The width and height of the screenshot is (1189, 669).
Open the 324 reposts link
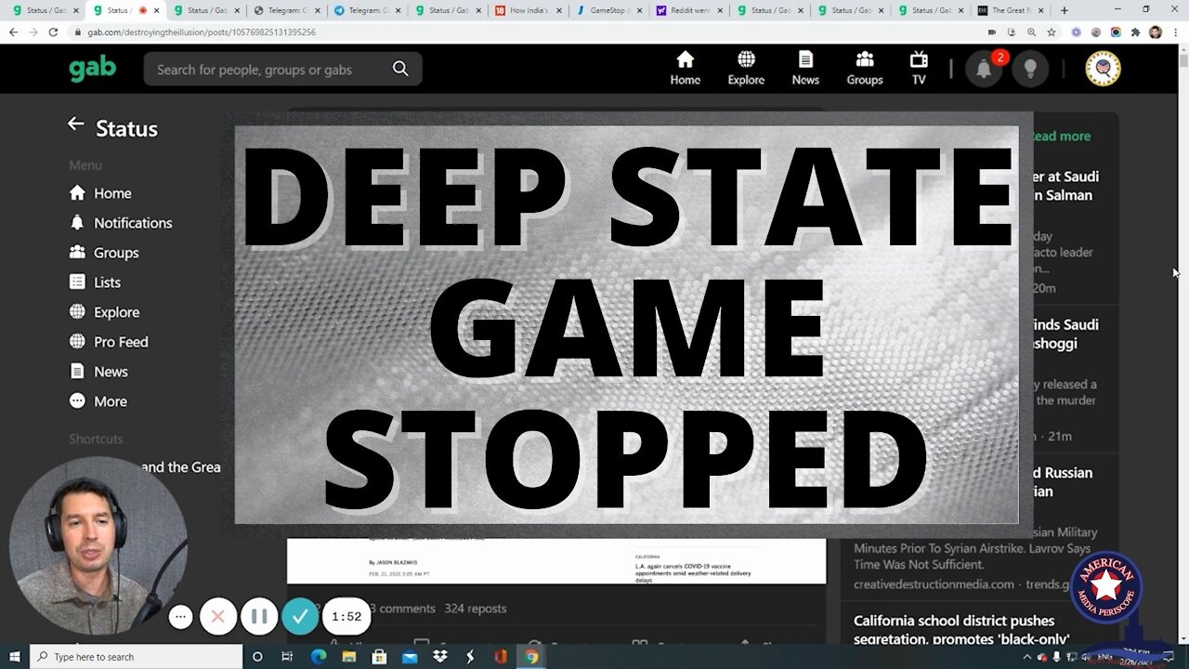click(x=475, y=609)
